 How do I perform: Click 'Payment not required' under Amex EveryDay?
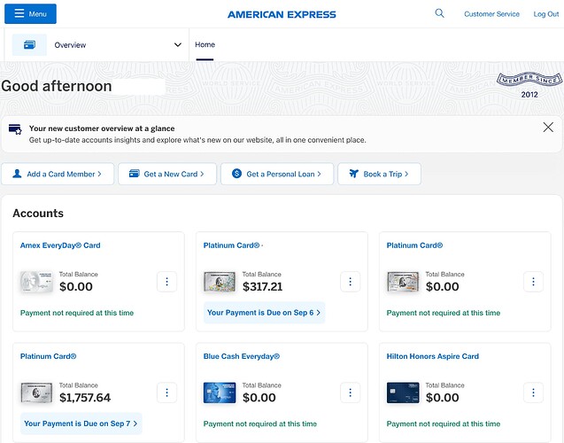pyautogui.click(x=77, y=313)
